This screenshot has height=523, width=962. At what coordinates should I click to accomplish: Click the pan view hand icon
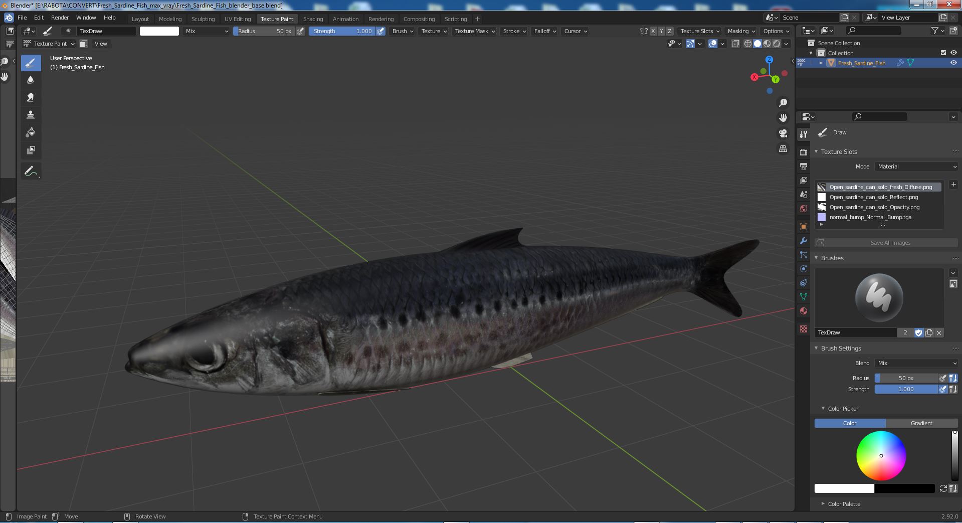coord(783,118)
